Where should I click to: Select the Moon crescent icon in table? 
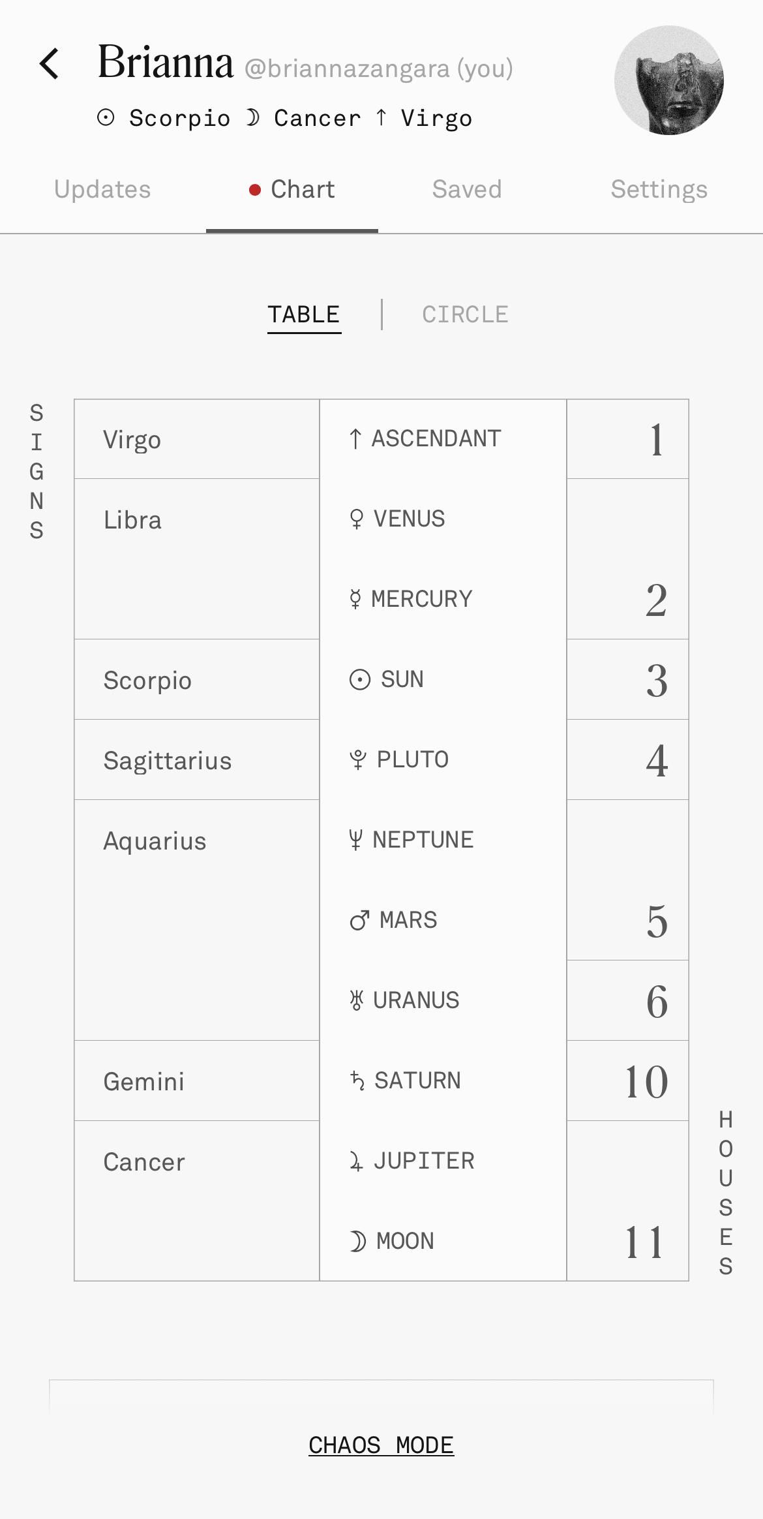pos(357,1241)
